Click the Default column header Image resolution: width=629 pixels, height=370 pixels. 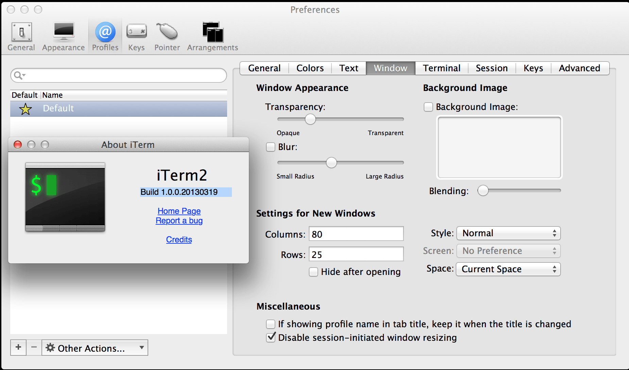24,95
